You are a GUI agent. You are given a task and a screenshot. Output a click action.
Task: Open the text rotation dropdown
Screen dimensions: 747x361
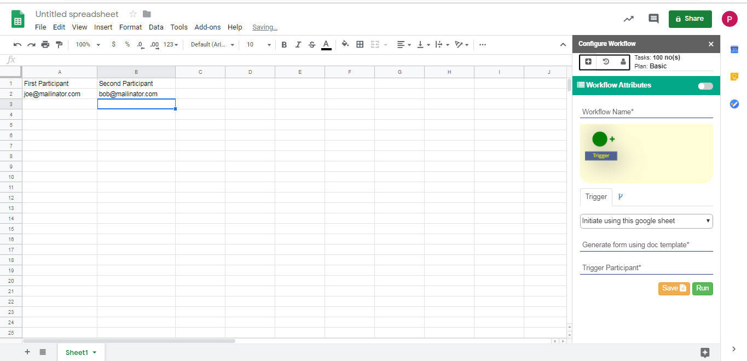point(462,44)
